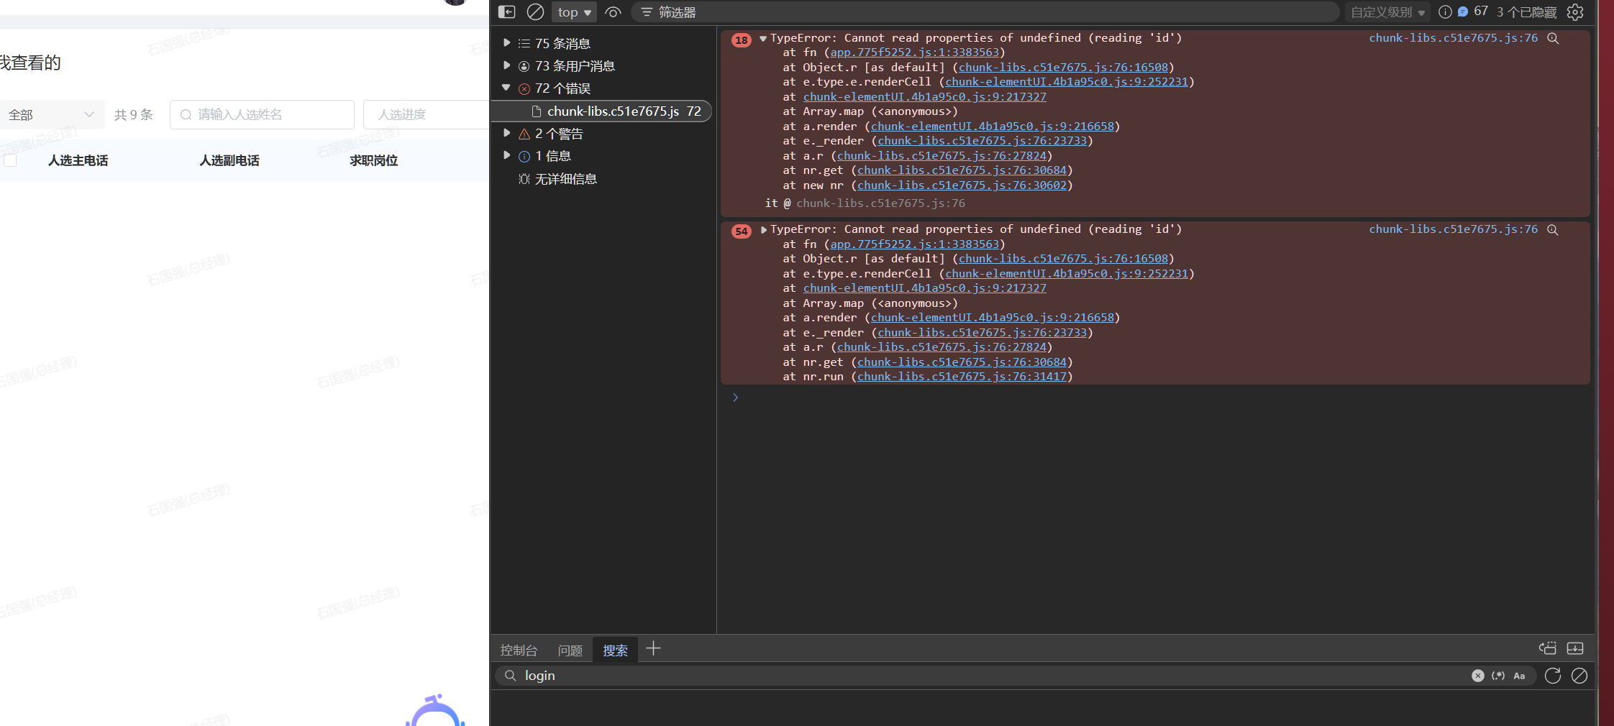Switch to the 问题 drawer tab
The width and height of the screenshot is (1614, 726).
pos(570,651)
